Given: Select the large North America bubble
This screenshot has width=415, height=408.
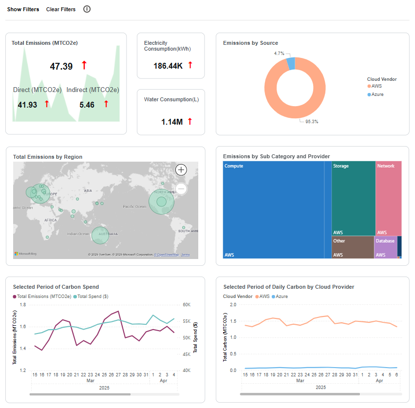Looking at the screenshot, I should pos(161,201).
